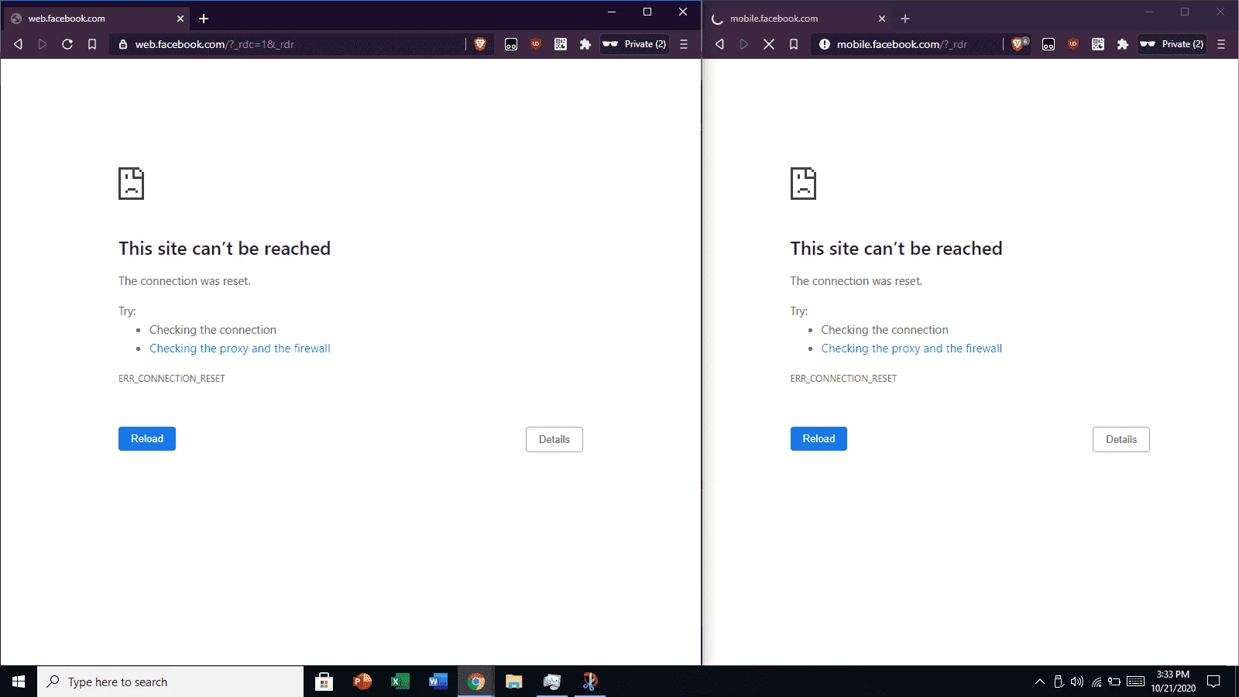Open proxy and firewall link in right window
Viewport: 1239px width, 697px height.
tap(911, 348)
